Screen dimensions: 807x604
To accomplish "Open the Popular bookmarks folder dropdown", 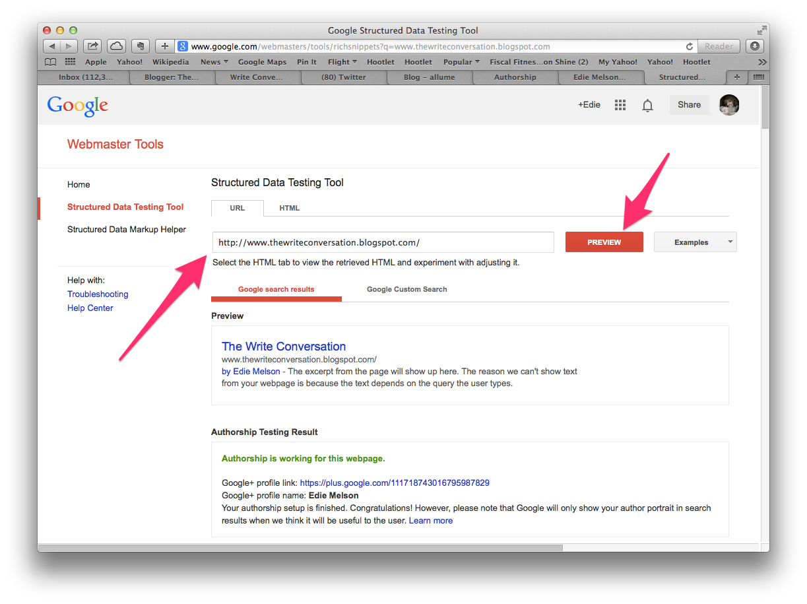I will click(x=461, y=62).
